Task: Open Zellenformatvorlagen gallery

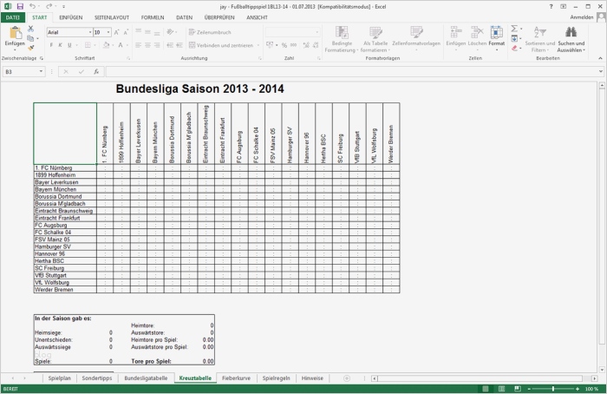Action: pyautogui.click(x=416, y=39)
